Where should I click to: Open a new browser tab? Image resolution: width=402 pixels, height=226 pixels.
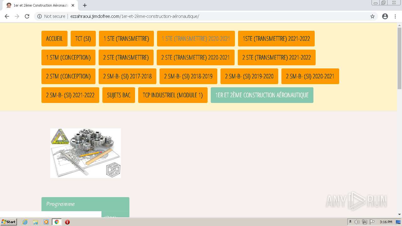point(85,5)
